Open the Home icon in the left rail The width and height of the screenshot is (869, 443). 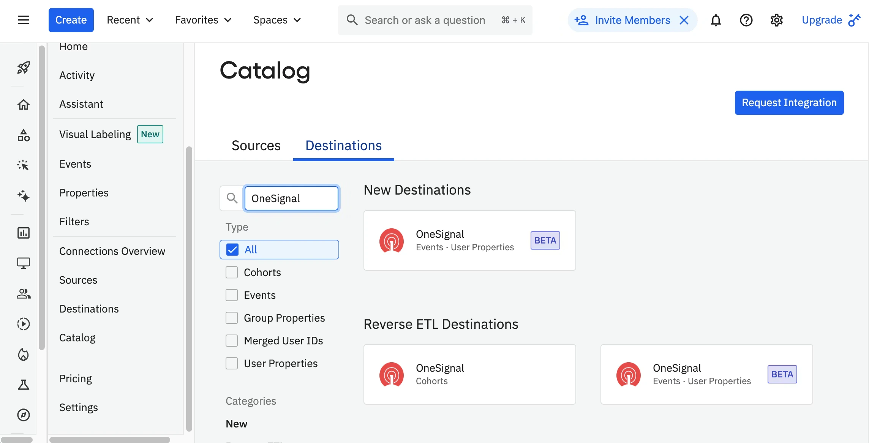click(x=23, y=105)
